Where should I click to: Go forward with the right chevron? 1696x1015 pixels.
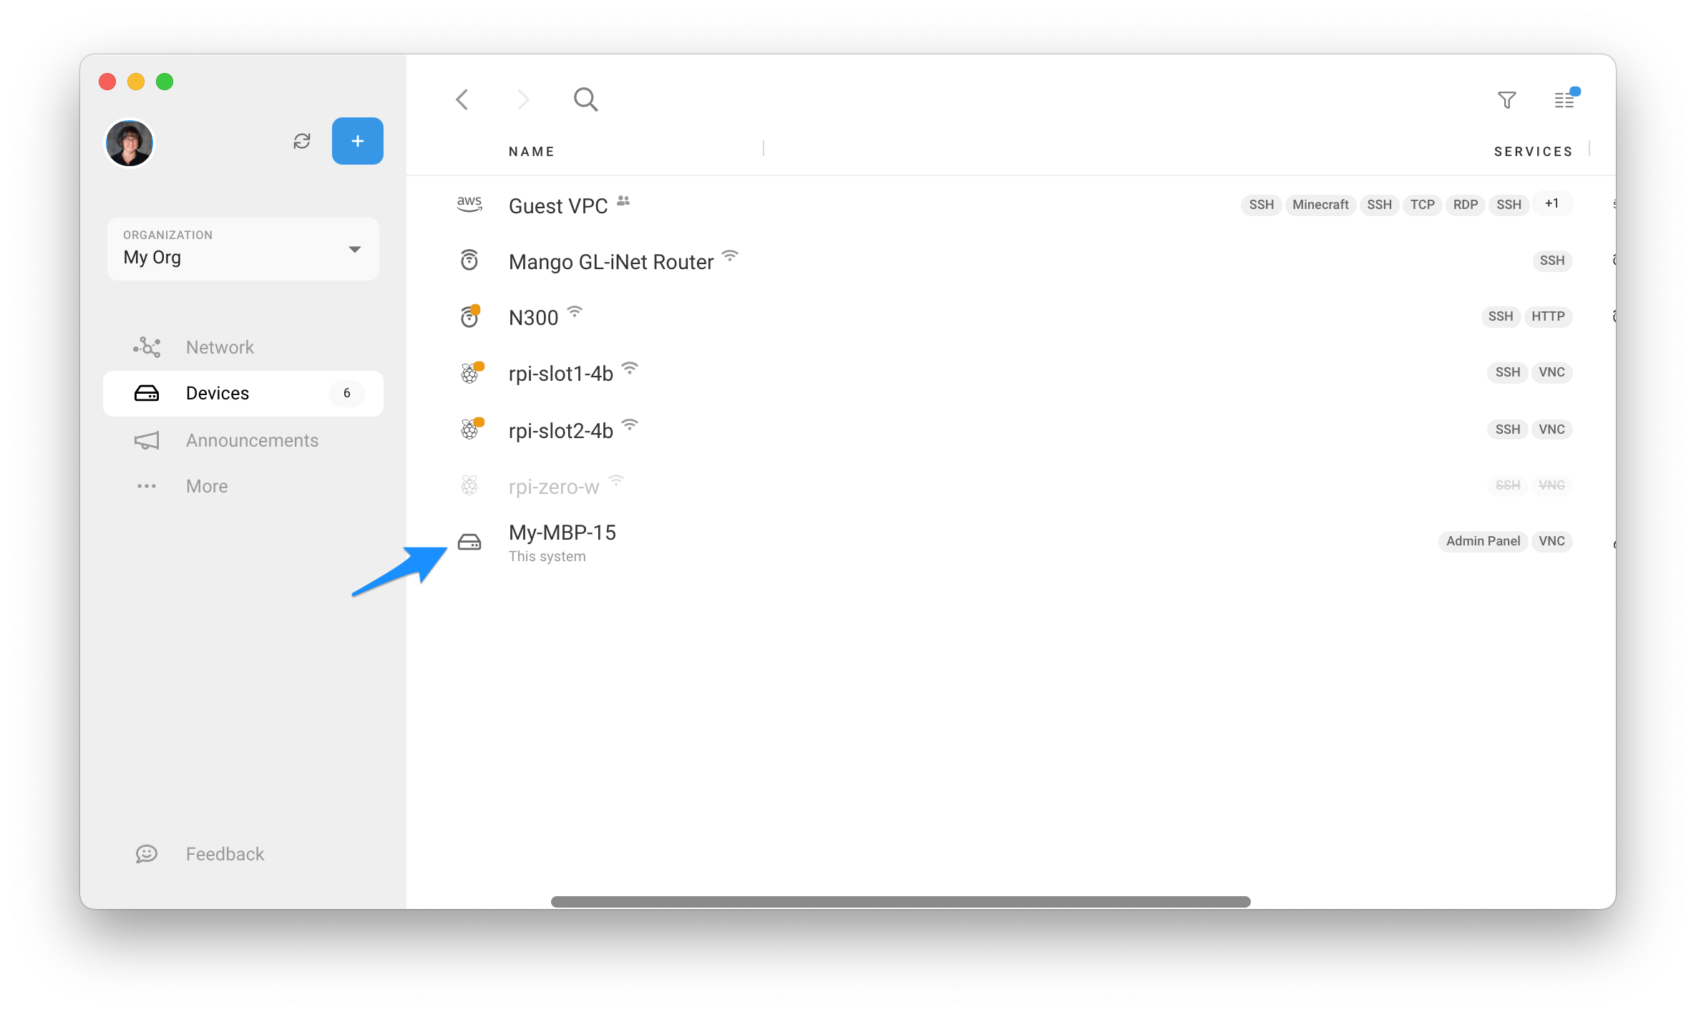[523, 99]
